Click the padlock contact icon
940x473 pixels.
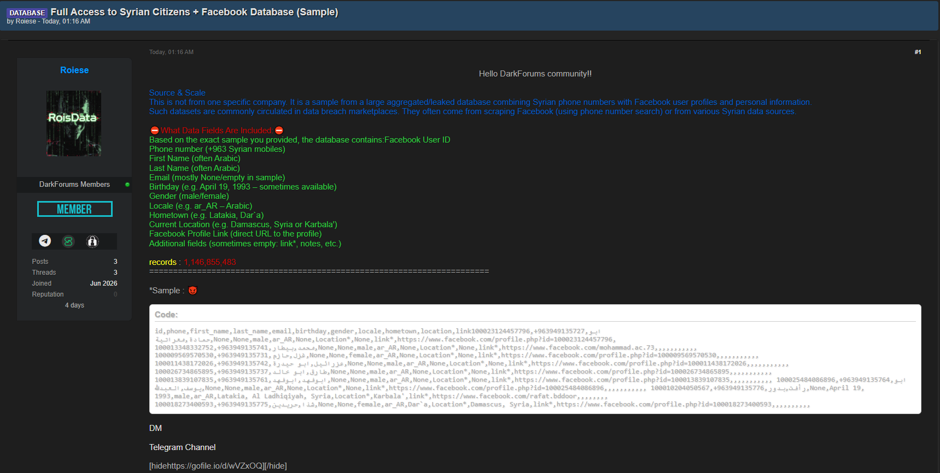92,241
